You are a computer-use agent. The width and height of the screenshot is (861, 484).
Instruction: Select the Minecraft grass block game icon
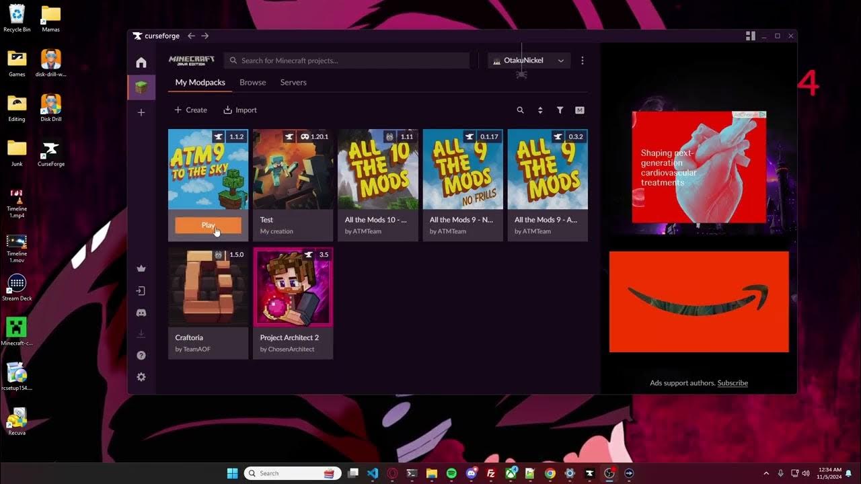(x=141, y=87)
